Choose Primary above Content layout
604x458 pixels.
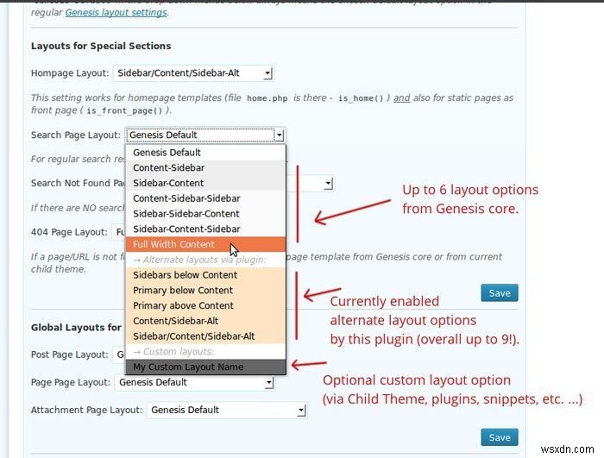click(183, 305)
